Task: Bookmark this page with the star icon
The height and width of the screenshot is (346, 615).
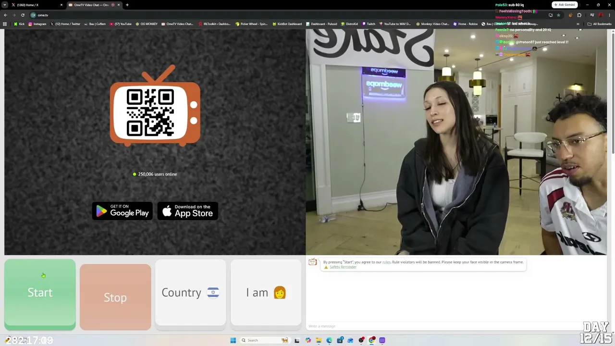Action: click(x=558, y=15)
